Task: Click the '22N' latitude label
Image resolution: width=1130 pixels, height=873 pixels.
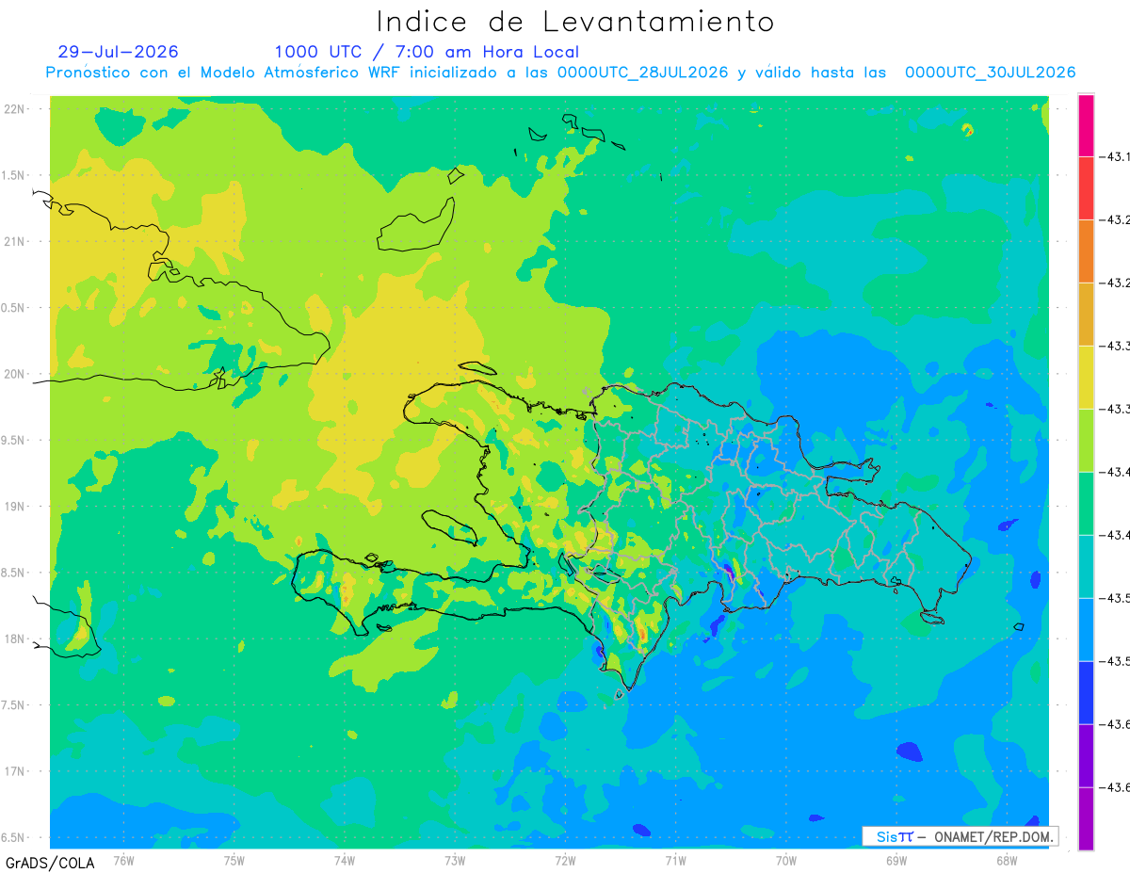Action: [x=14, y=109]
